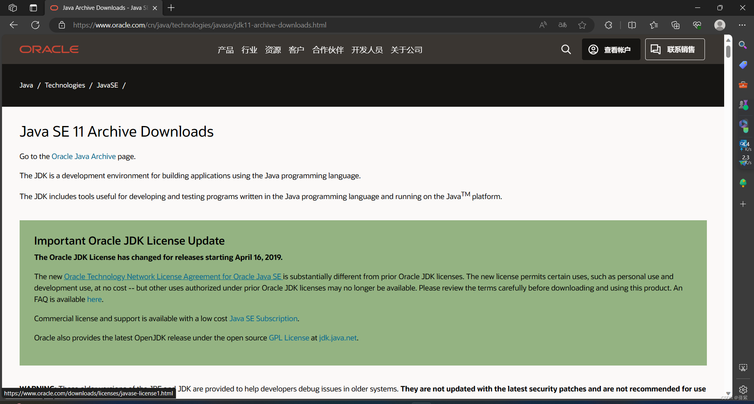Viewport: 754px width, 404px height.
Task: Open the Oracle Technology Network License Agreement link
Action: (x=173, y=276)
